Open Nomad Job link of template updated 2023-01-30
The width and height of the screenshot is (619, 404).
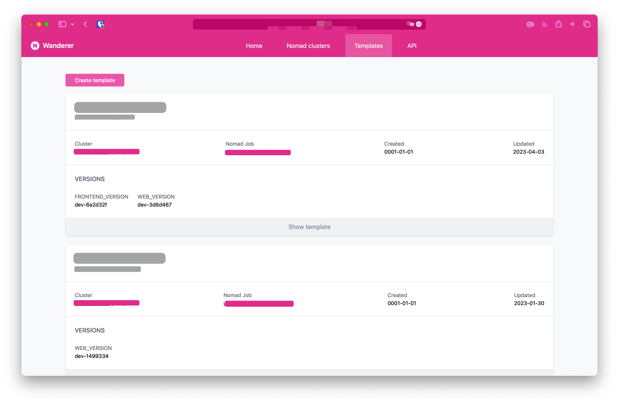(x=258, y=304)
